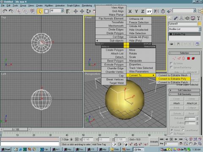Expand the Convert To submenu arrow
The image size is (203, 152).
pyautogui.click(x=154, y=75)
